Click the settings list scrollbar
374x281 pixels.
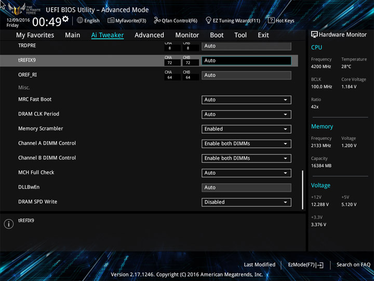pyautogui.click(x=302, y=190)
